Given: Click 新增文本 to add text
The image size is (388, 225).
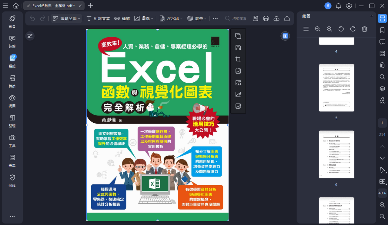Looking at the screenshot, I should point(98,18).
